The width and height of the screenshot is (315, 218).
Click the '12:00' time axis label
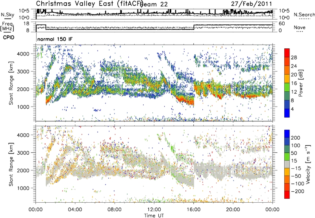(154, 210)
